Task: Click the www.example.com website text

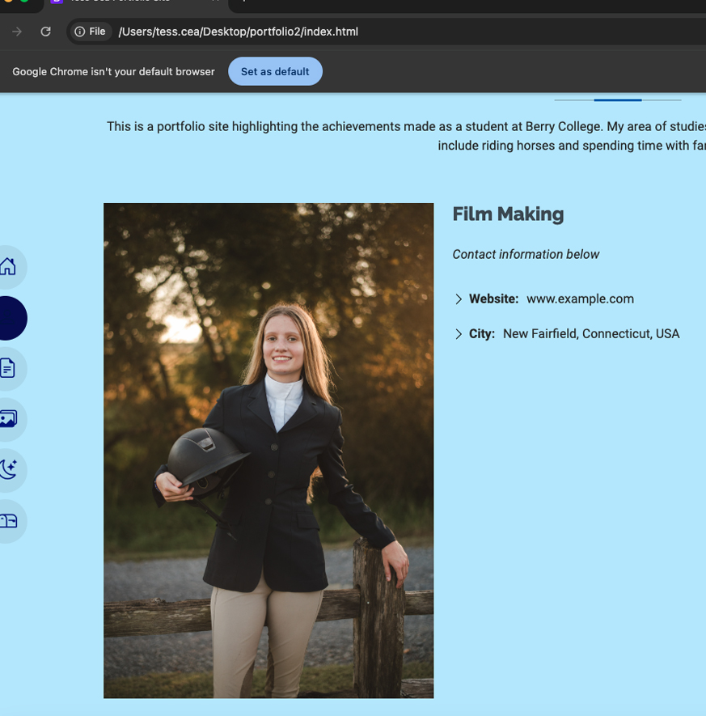Action: (x=580, y=299)
